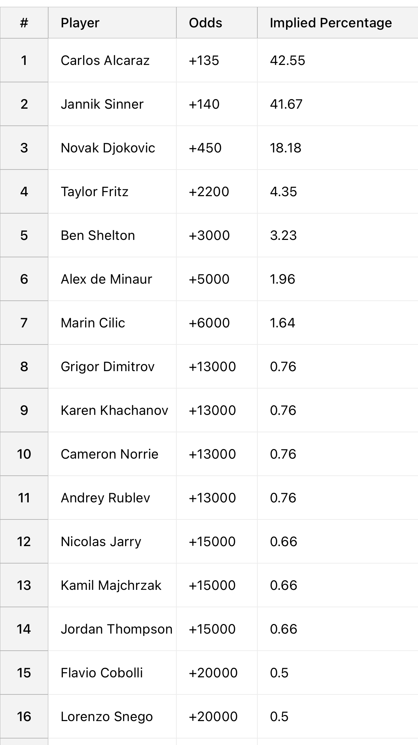This screenshot has width=418, height=745.
Task: Select the Jordan Thompson player cell
Action: 112,629
